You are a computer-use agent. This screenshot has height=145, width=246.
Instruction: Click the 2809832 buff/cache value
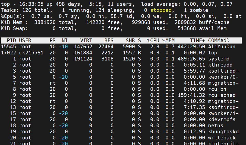pyautogui.click(x=185, y=22)
